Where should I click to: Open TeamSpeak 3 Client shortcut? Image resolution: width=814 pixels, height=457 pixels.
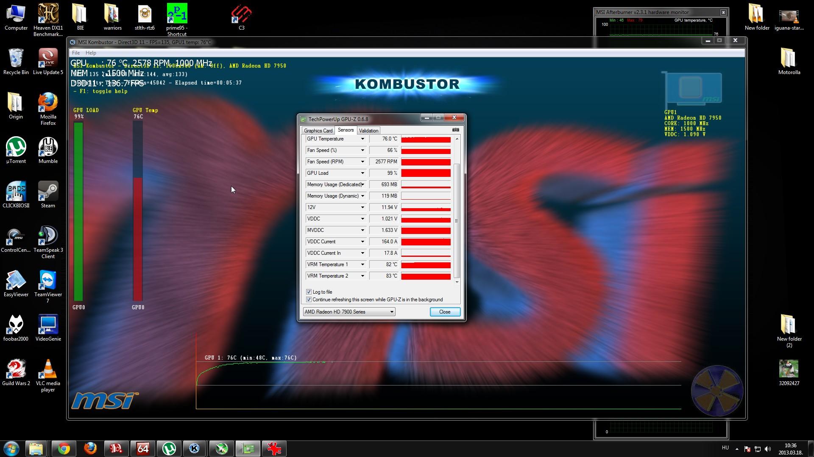48,242
